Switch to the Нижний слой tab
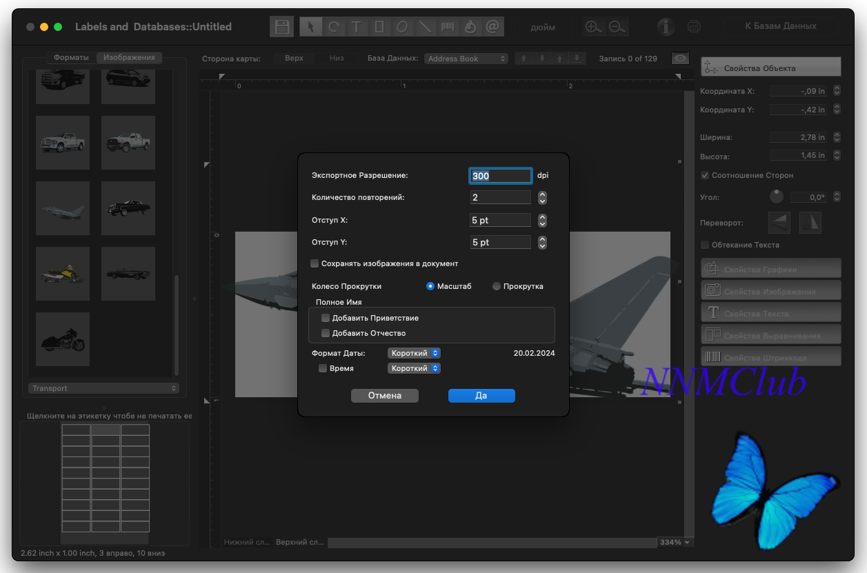This screenshot has height=573, width=867. point(247,542)
